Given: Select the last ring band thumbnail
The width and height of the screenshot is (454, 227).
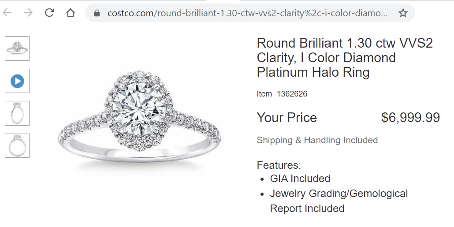Looking at the screenshot, I should click(x=17, y=145).
